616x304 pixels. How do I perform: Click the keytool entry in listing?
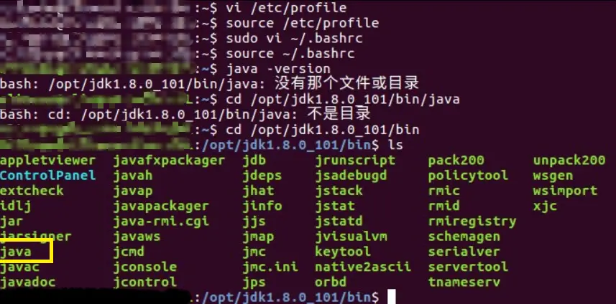343,252
